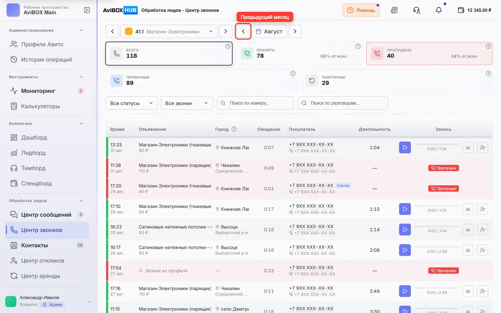Image resolution: width=501 pixels, height=313 pixels.
Task: Collapse the sidebar panel icon
Action: 87,10
